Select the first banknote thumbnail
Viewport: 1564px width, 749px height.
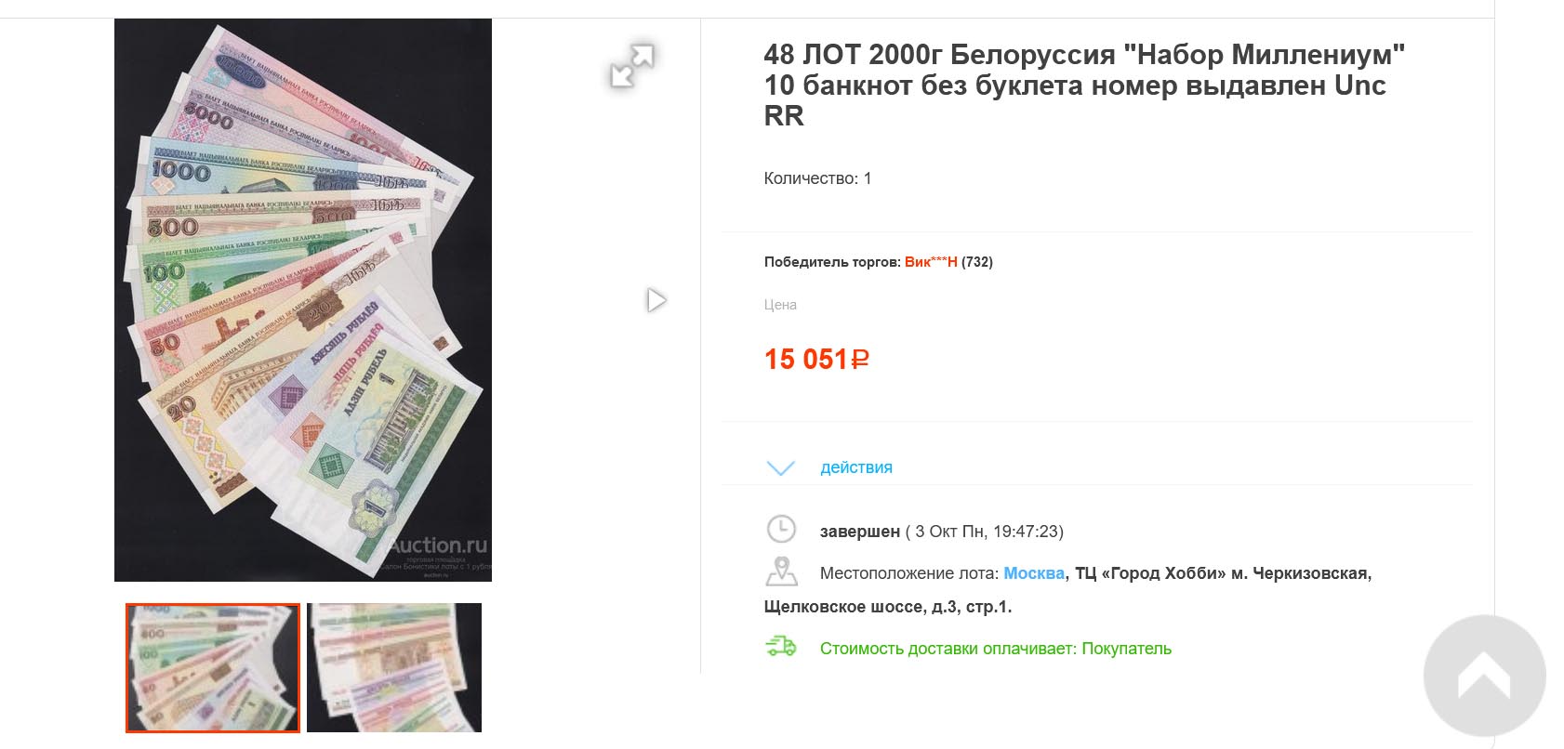pyautogui.click(x=213, y=667)
